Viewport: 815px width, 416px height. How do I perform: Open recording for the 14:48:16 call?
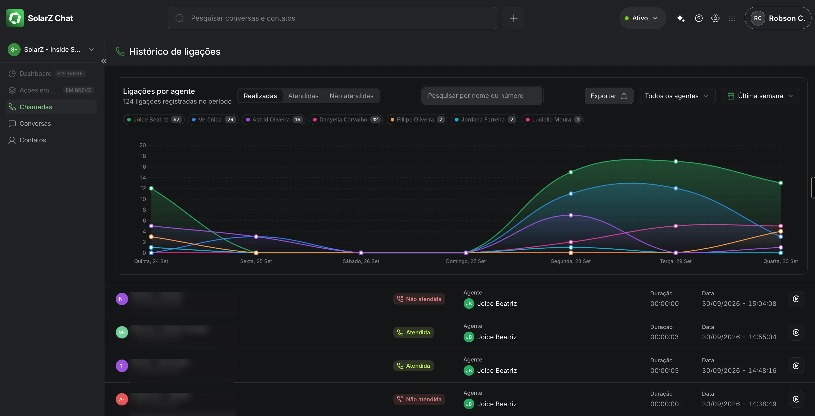pyautogui.click(x=796, y=366)
